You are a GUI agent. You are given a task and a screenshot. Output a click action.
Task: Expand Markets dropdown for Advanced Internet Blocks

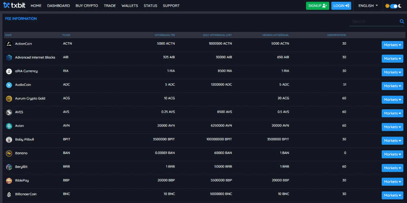pos(392,59)
